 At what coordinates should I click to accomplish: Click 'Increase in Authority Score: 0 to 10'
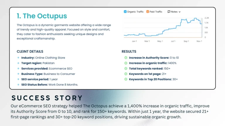point(154,58)
